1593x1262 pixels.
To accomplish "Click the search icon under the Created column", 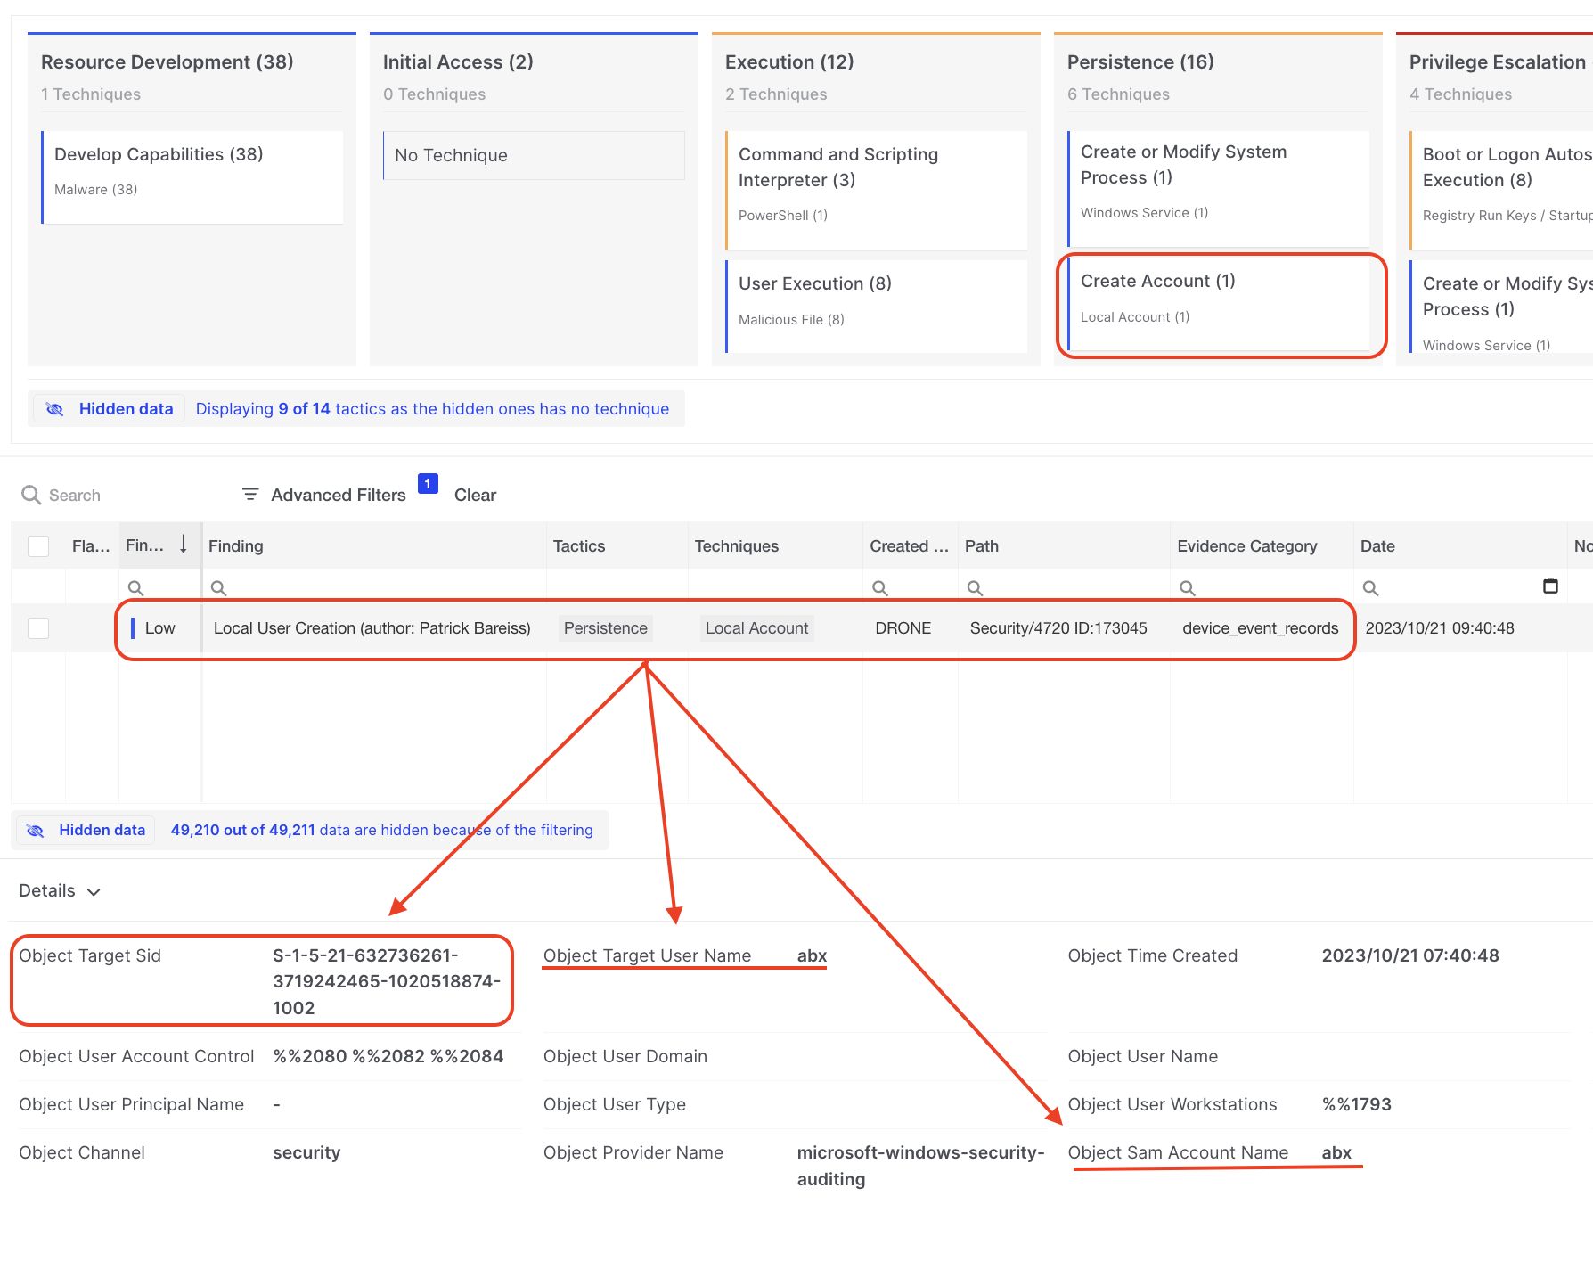I will tap(879, 588).
